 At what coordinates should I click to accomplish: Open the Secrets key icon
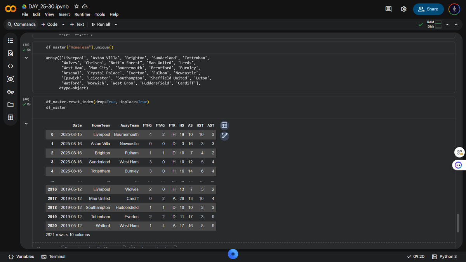(10, 92)
